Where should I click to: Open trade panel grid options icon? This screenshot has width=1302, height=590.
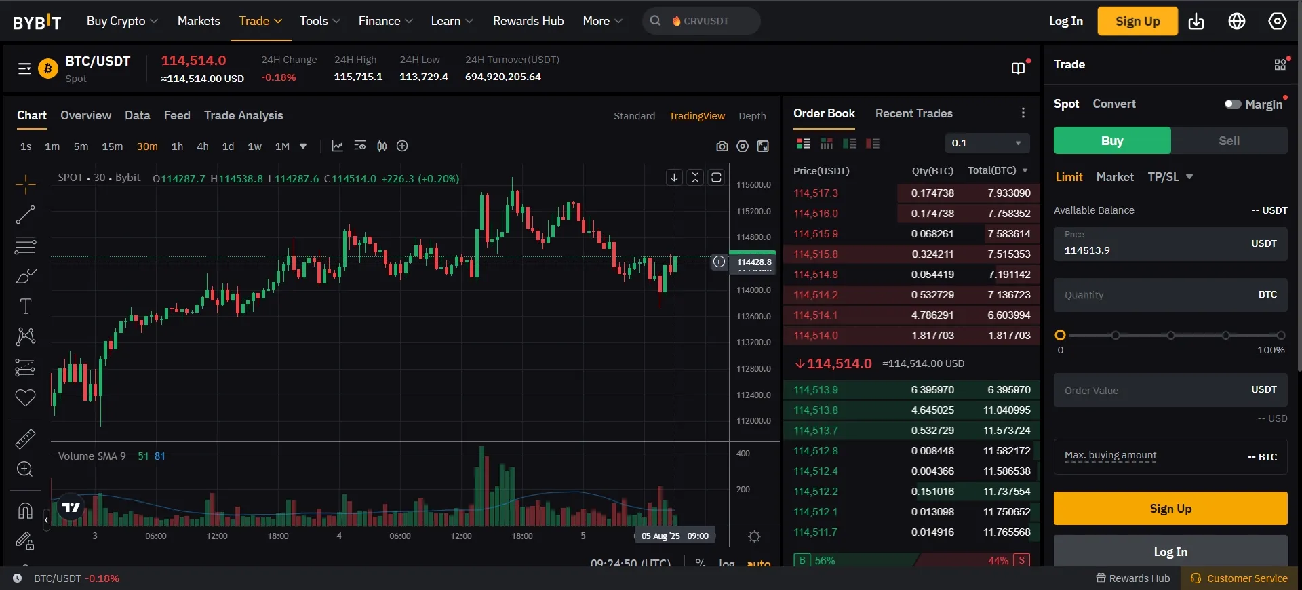pos(1280,64)
